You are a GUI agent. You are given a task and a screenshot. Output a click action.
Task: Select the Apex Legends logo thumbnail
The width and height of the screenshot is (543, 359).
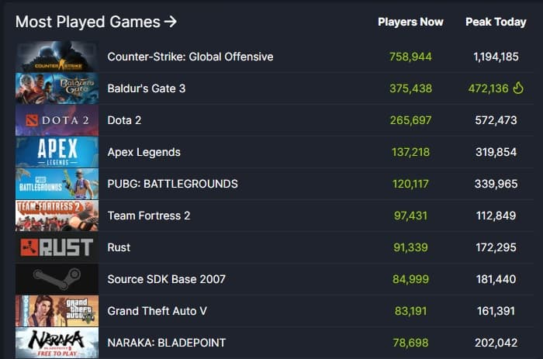[57, 152]
